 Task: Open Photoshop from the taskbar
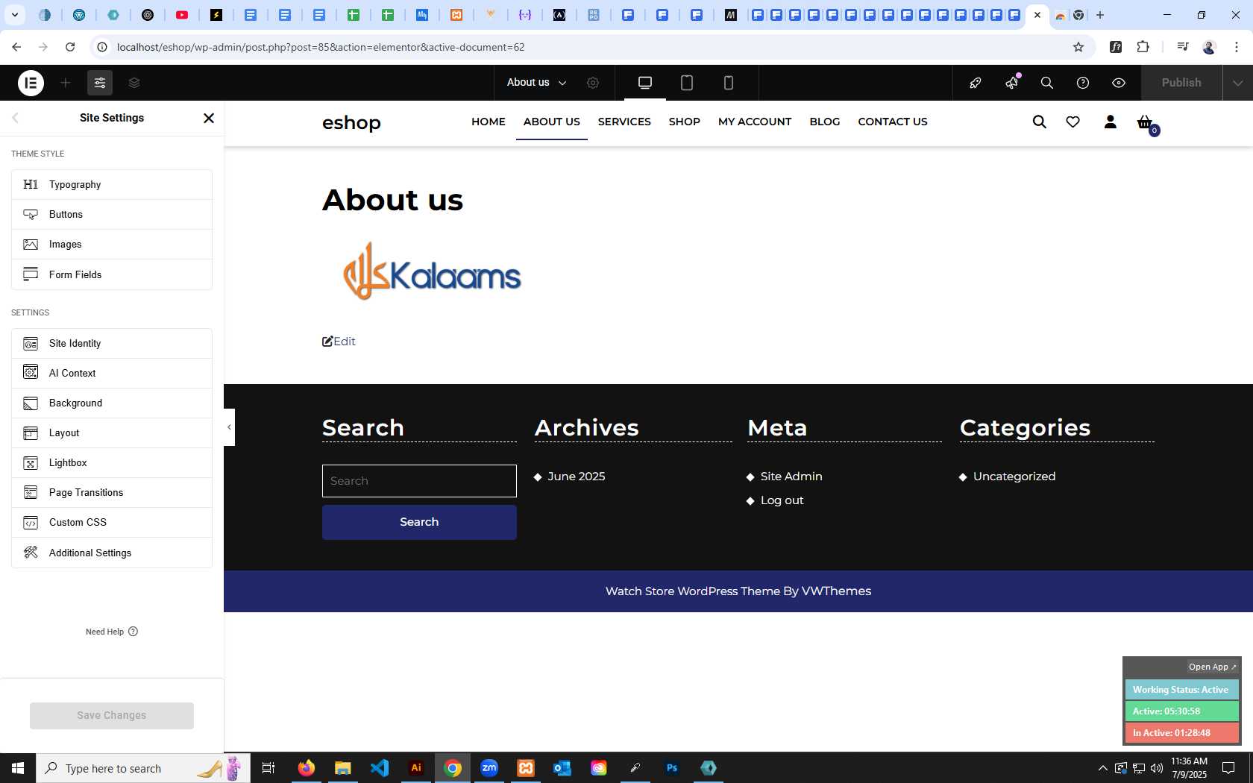point(672,768)
